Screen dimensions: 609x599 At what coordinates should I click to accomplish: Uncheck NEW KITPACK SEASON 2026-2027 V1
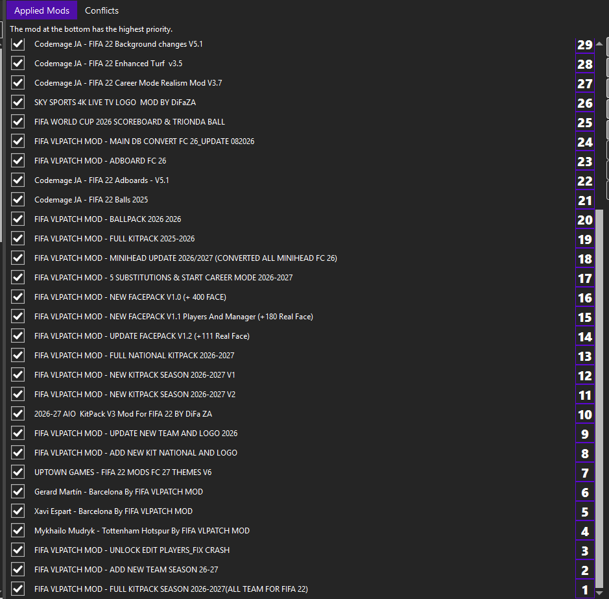click(18, 374)
